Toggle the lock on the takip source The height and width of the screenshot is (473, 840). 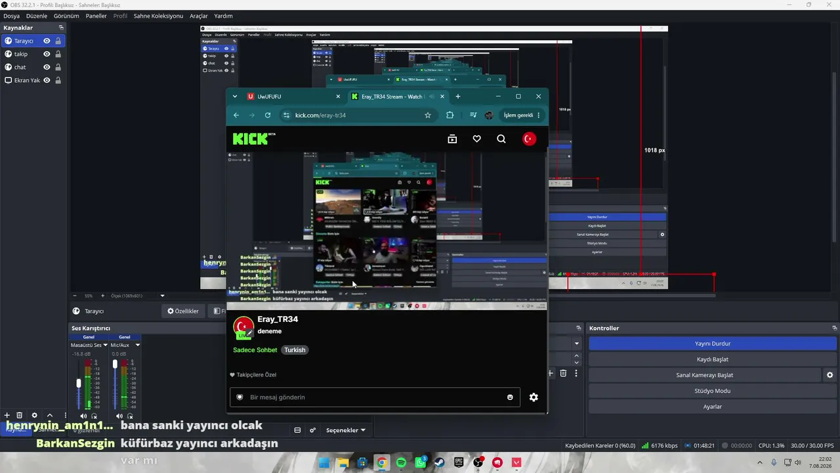tap(58, 54)
